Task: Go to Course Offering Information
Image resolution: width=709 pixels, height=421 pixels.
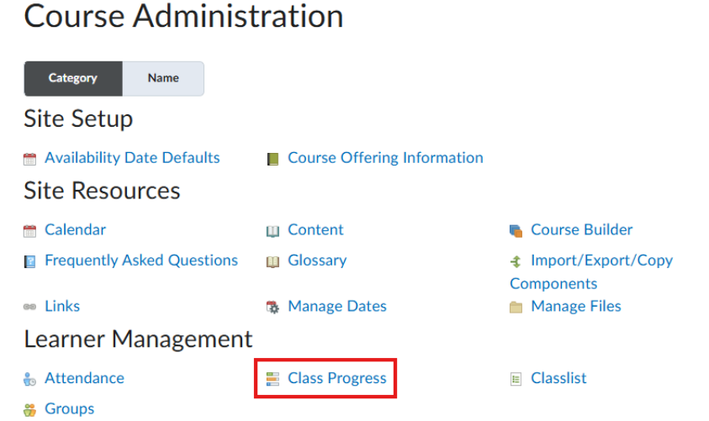Action: click(x=385, y=158)
